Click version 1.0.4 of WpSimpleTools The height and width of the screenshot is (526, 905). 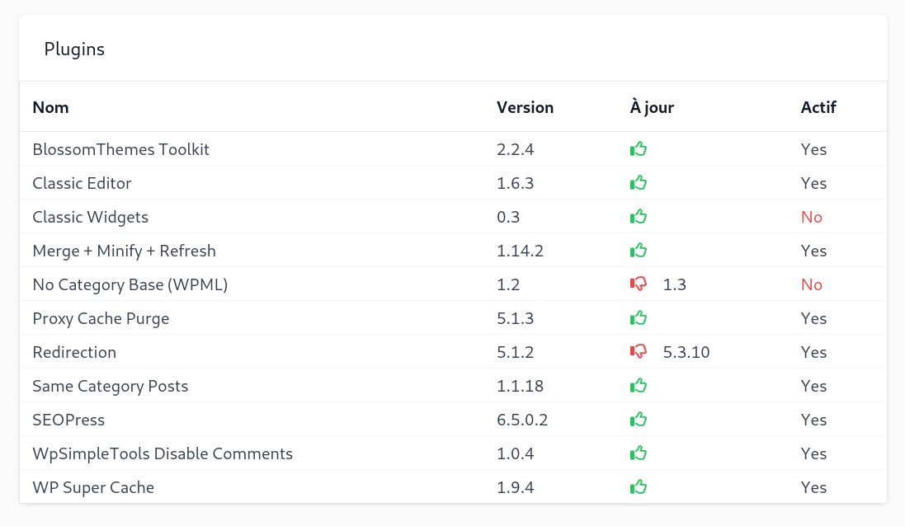point(516,454)
